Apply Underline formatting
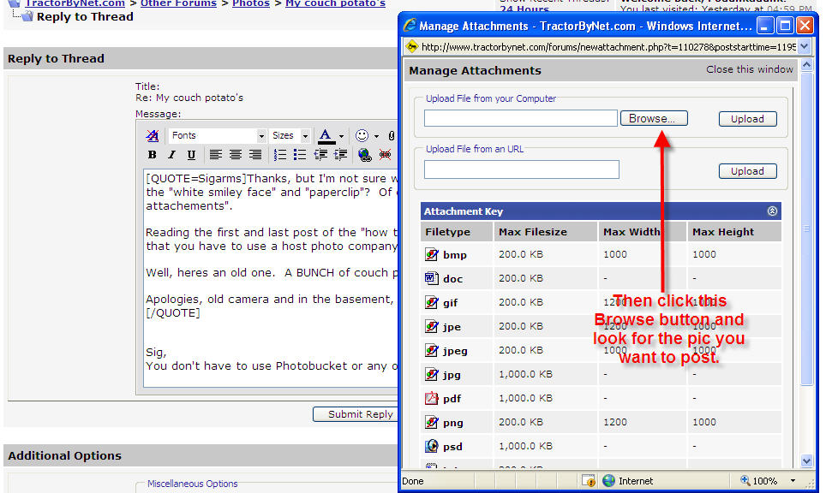The height and width of the screenshot is (493, 826). tap(191, 155)
